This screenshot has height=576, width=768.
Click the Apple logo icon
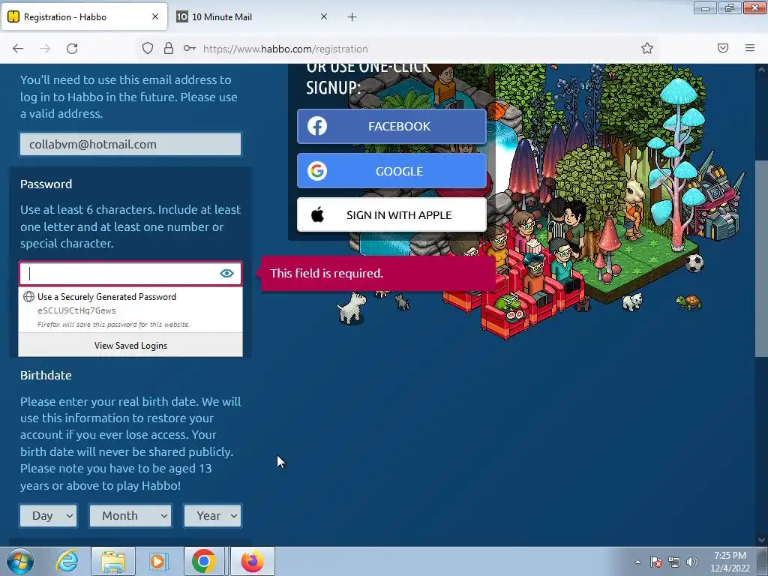pyautogui.click(x=317, y=214)
